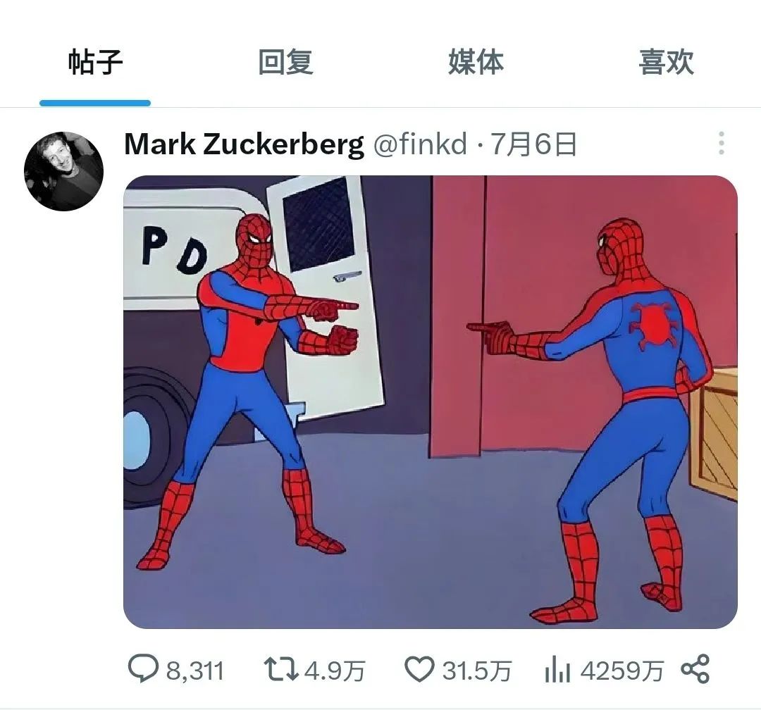Screen dimensions: 761x710
Task: Open the 7月6日 post date link
Action: pos(533,144)
